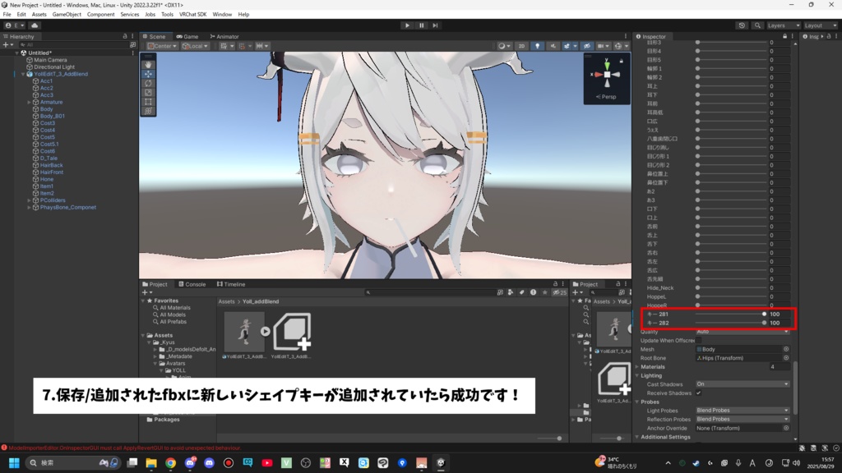Open the Cast Shadows dropdown

742,384
